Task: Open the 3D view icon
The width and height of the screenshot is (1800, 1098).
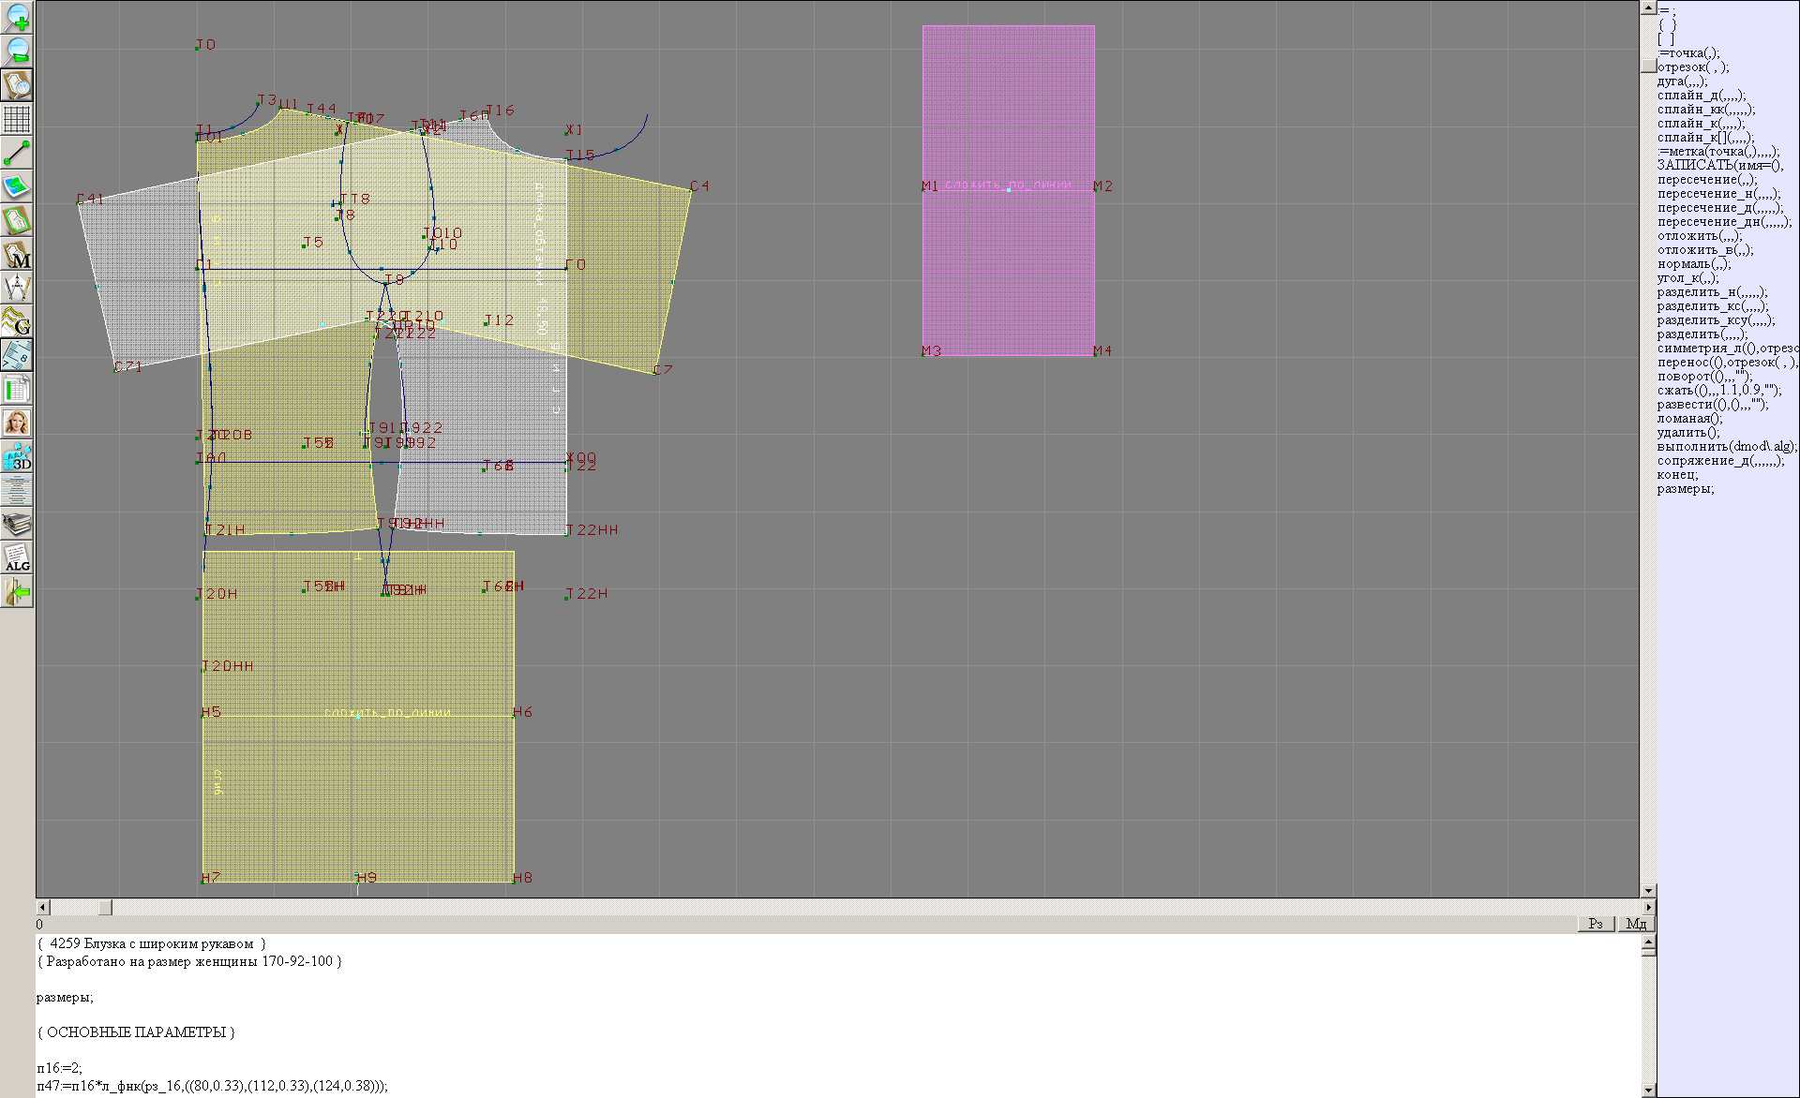Action: point(17,457)
